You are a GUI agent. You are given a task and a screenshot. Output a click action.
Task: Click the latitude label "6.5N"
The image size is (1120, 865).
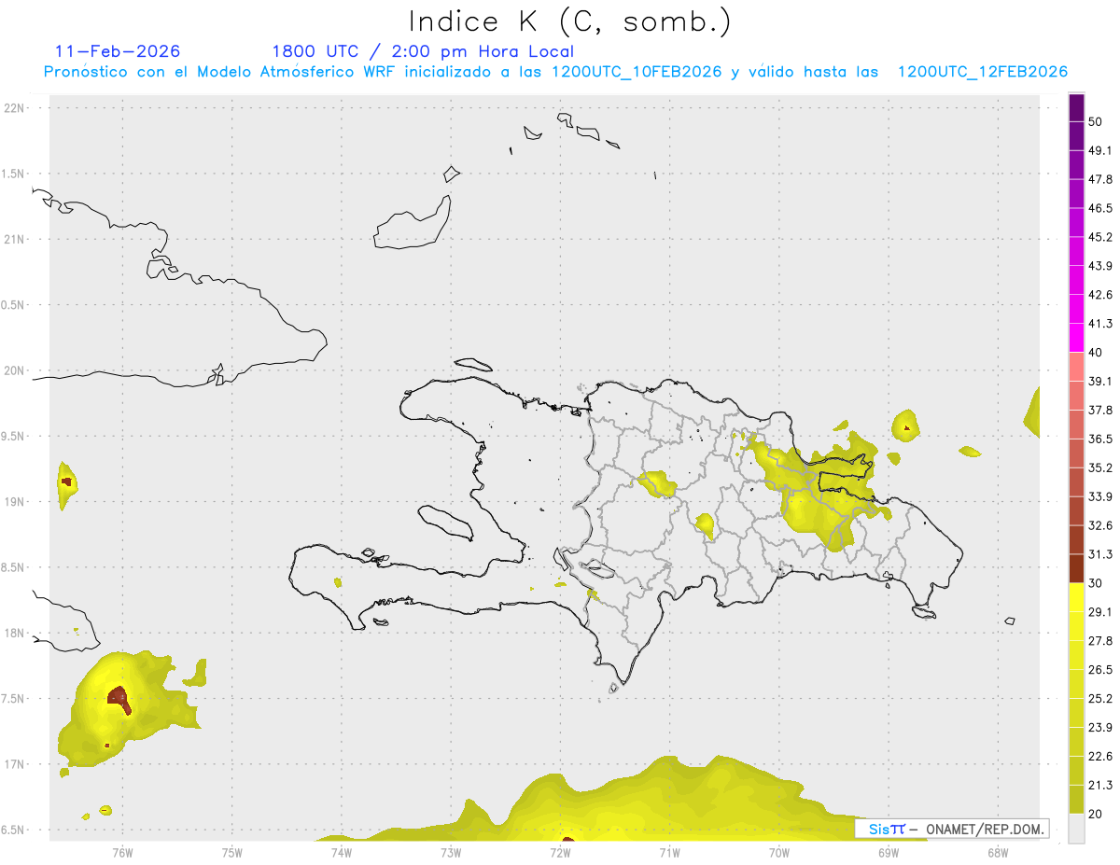click(x=13, y=830)
